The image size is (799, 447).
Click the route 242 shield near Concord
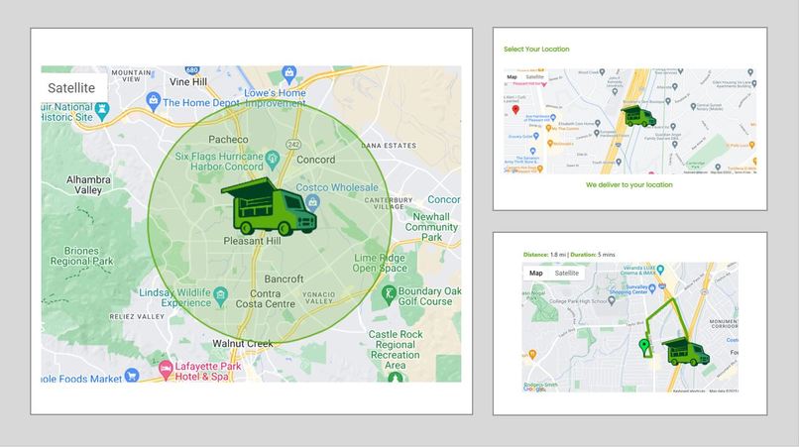(x=293, y=145)
